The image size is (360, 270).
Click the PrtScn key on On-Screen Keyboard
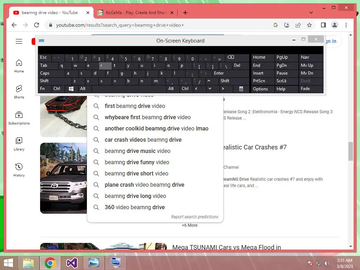[x=263, y=81]
